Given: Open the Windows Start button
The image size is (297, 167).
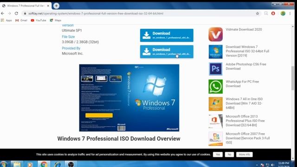Looking at the screenshot, I should (x=4, y=164).
